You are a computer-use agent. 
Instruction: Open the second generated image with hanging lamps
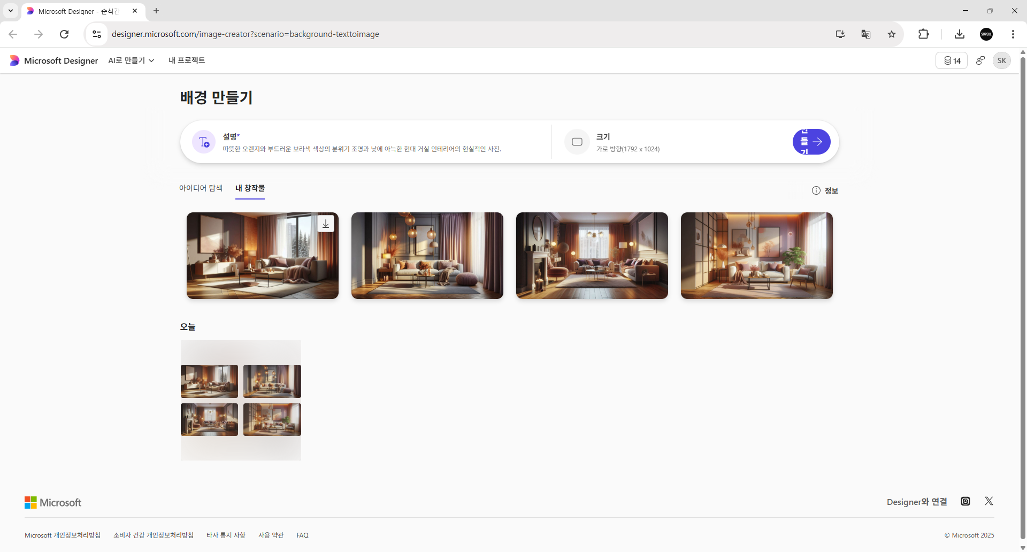(x=427, y=256)
